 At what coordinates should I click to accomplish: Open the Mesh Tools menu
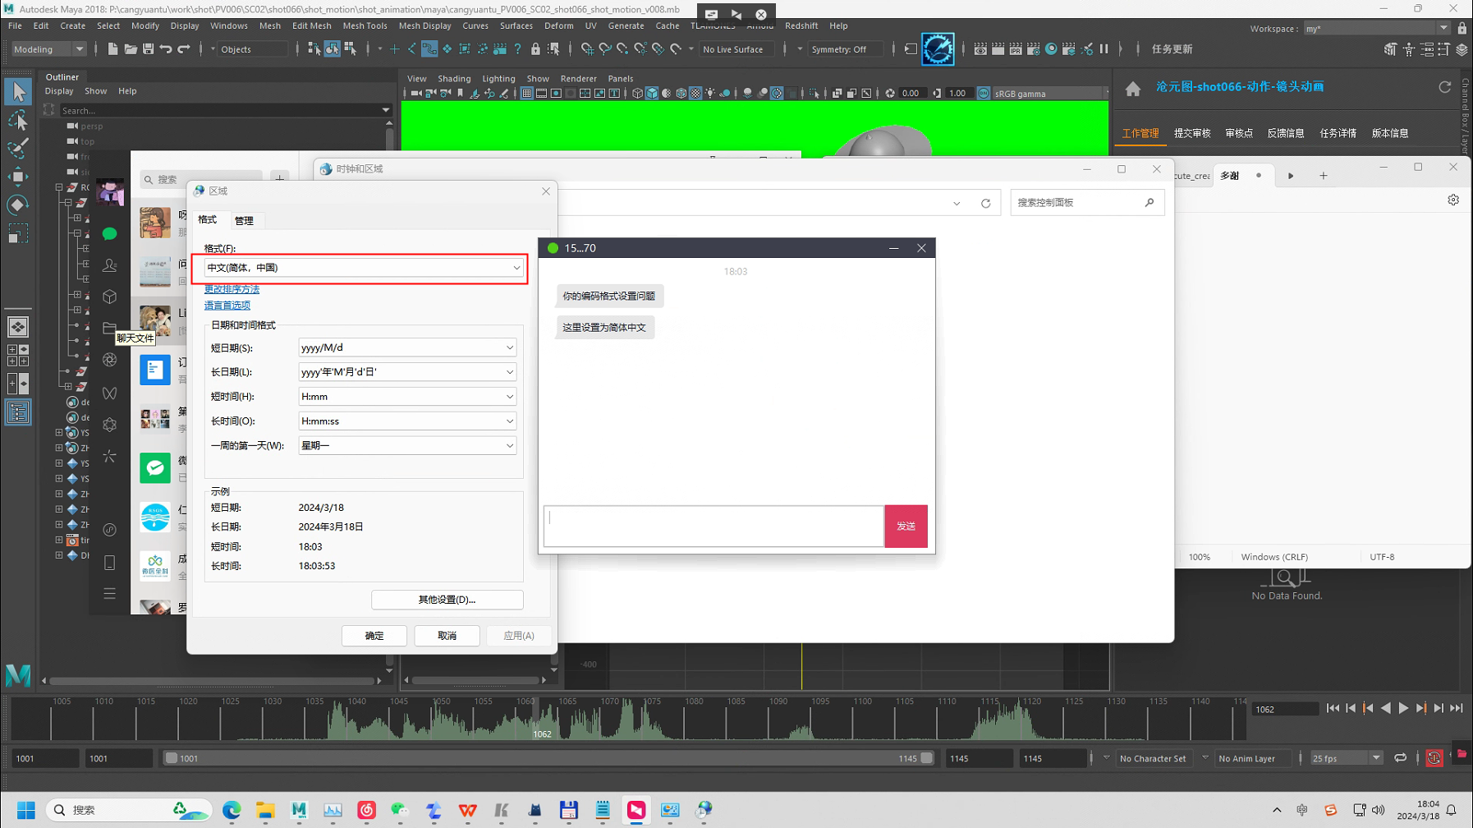pos(365,26)
